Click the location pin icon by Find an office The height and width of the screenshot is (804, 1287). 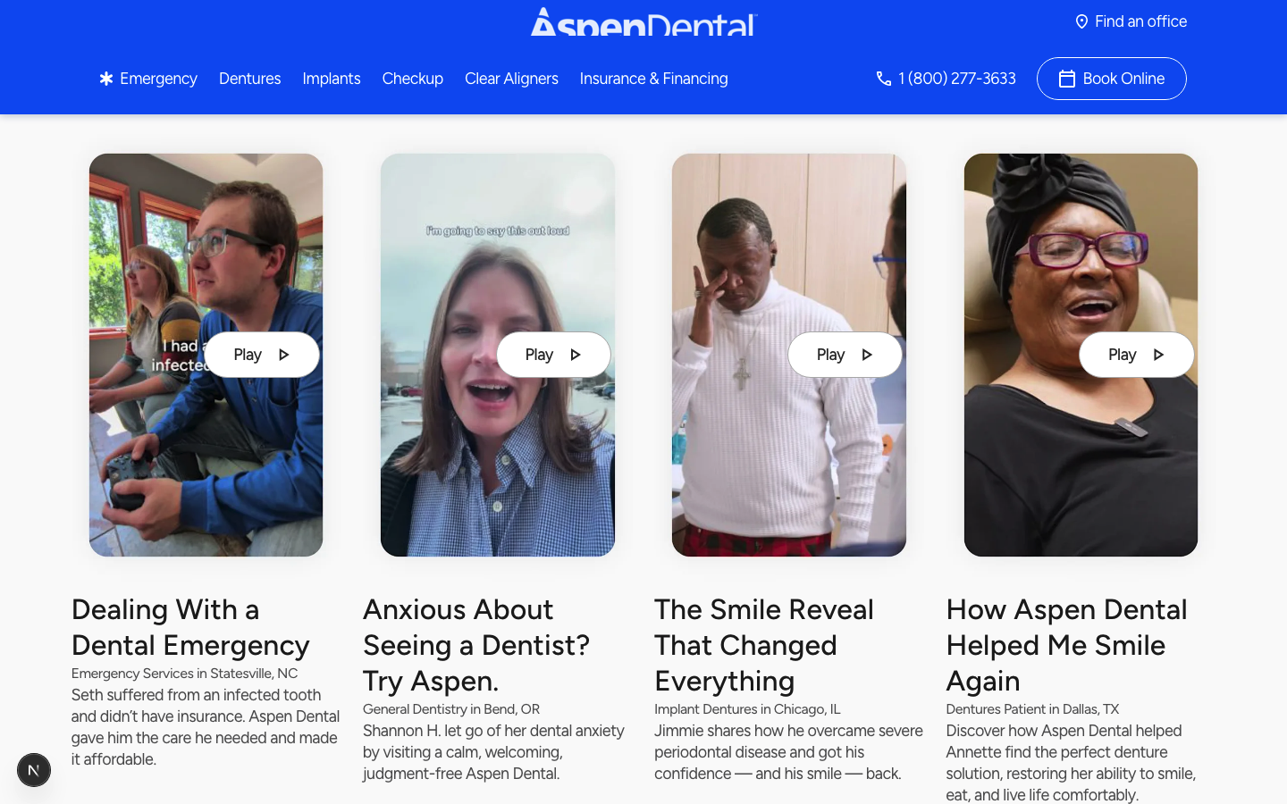1081,21
